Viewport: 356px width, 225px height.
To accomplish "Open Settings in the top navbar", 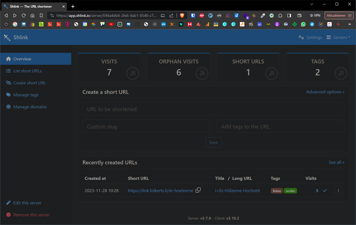I will click(310, 38).
